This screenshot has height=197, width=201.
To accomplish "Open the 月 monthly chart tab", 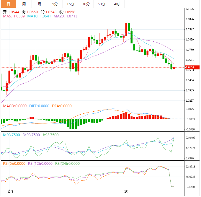I will 40,4.
